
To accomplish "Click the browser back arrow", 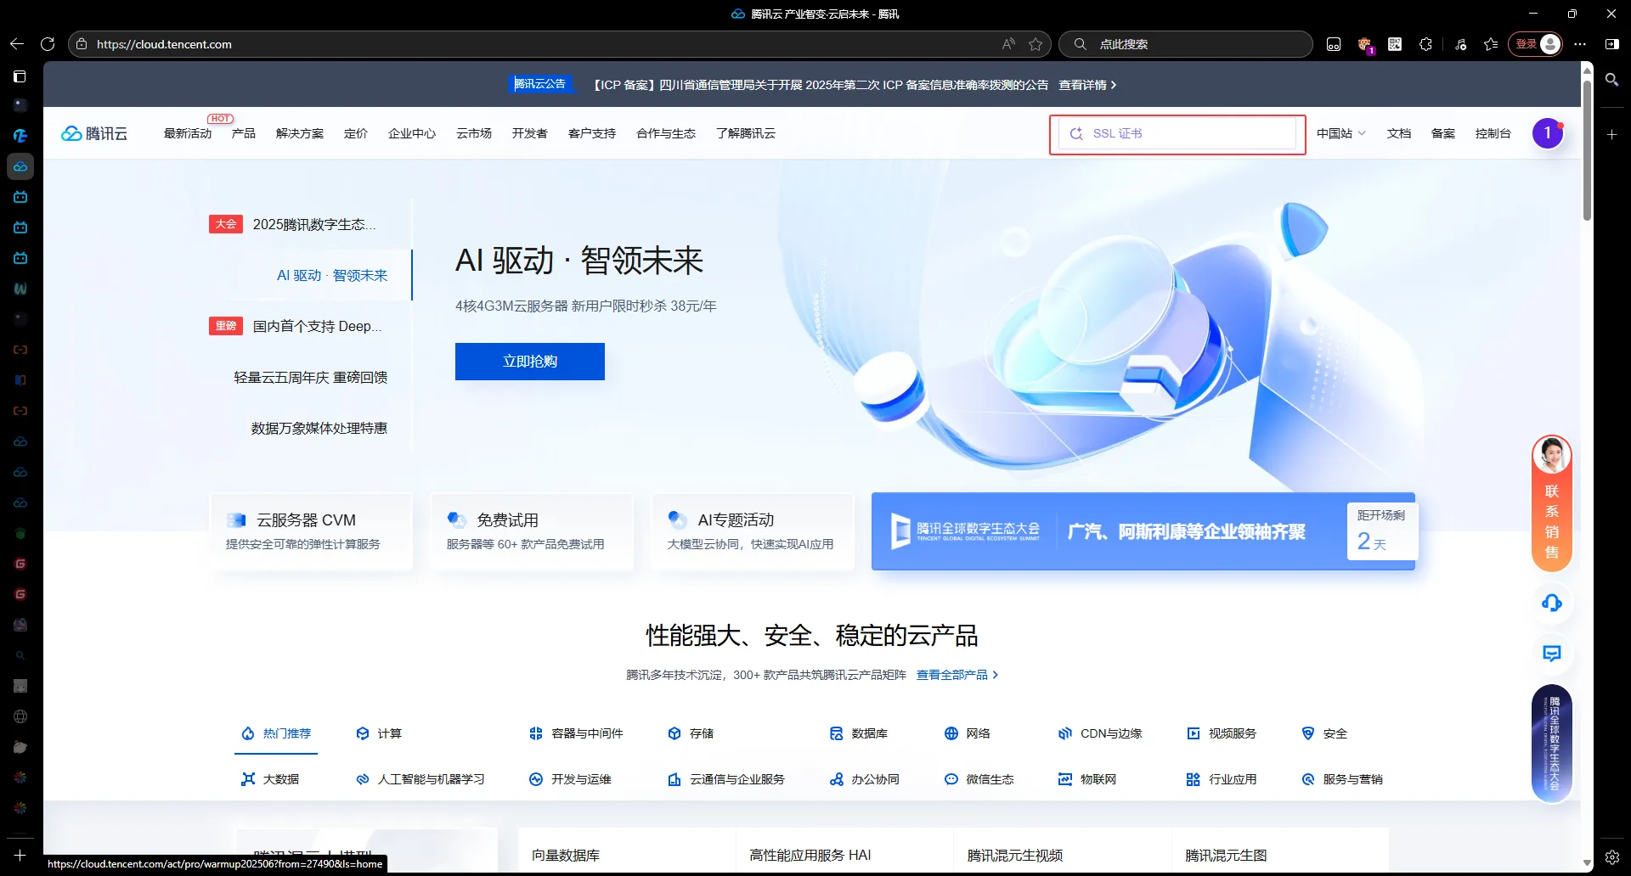I will (x=17, y=44).
